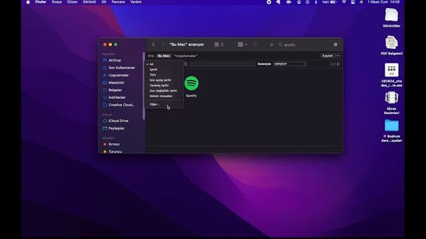
Task: Open the Pencere menu
Action: (118, 2)
